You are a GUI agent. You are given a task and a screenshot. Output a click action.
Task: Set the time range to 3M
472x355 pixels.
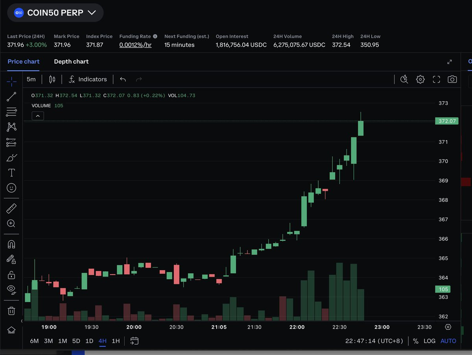[x=48, y=341]
